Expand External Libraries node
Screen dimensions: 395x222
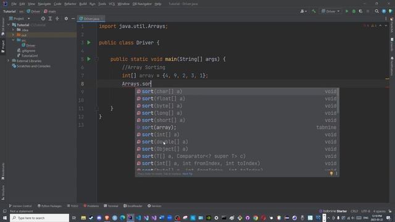point(9,61)
